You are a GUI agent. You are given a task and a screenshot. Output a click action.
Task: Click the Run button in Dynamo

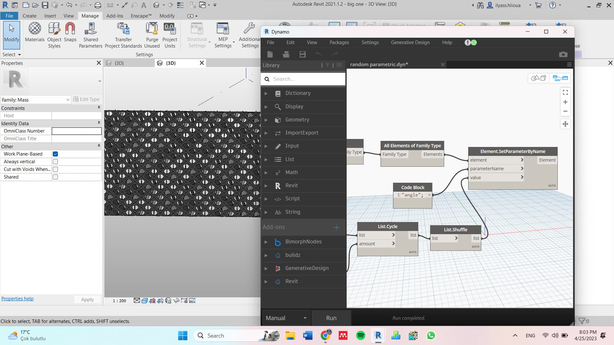(331, 318)
